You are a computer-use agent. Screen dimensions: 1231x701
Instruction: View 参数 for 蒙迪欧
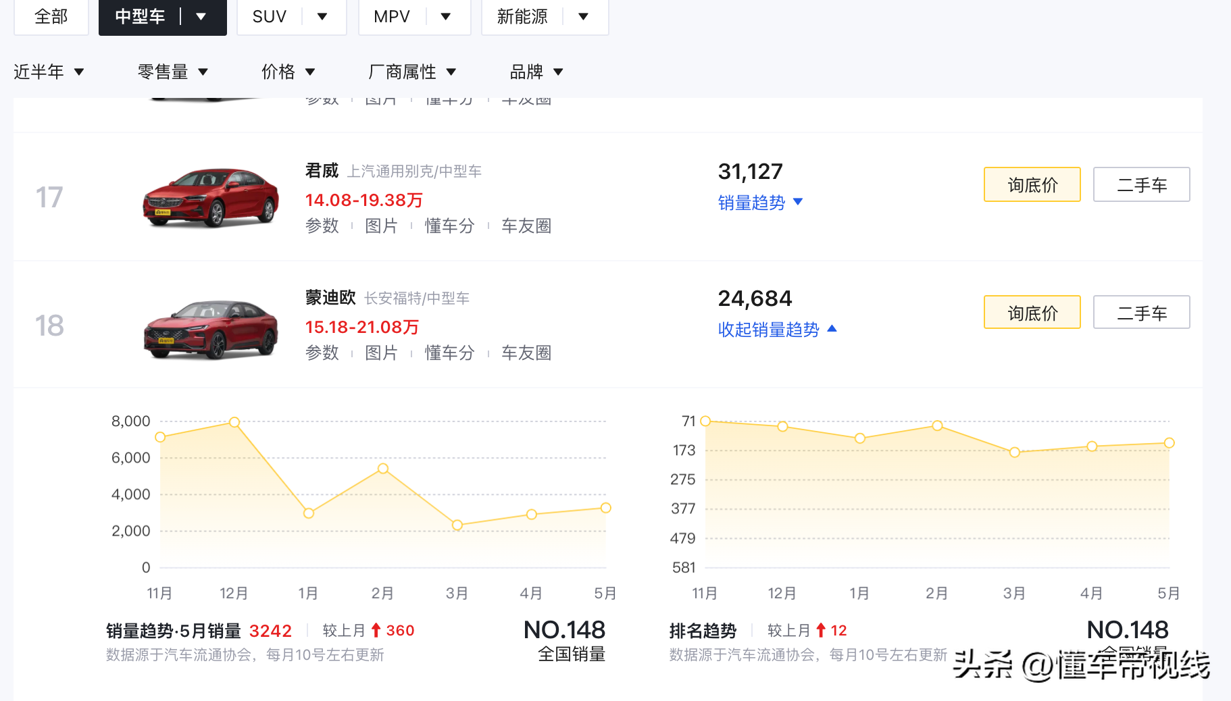click(x=322, y=353)
